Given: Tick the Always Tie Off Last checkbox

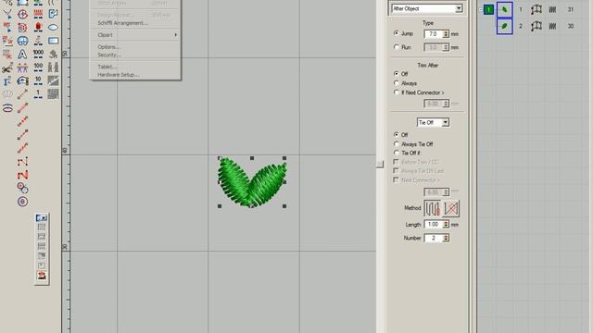Looking at the screenshot, I should pyautogui.click(x=396, y=170).
